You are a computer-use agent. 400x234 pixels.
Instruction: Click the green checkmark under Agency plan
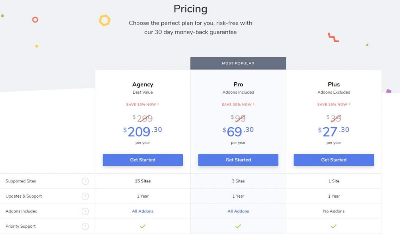[x=143, y=226]
